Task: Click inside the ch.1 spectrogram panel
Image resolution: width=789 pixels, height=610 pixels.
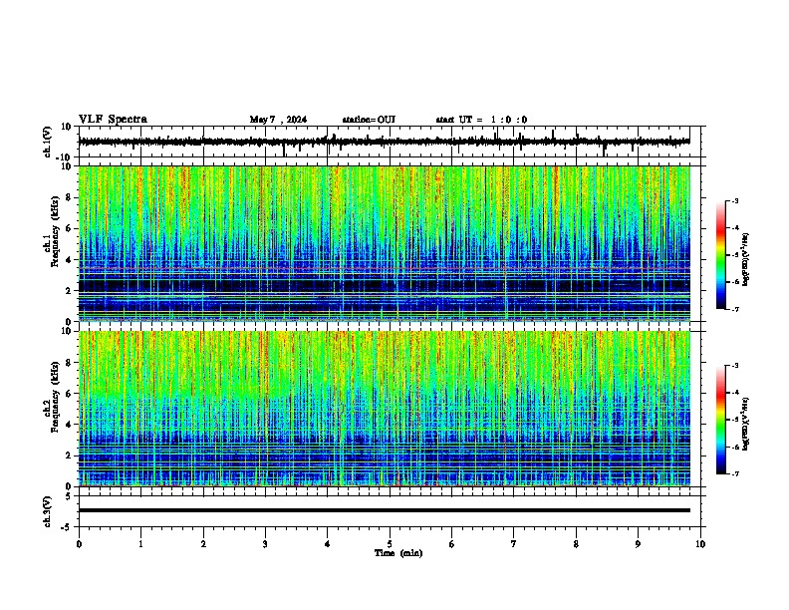Action: point(384,243)
